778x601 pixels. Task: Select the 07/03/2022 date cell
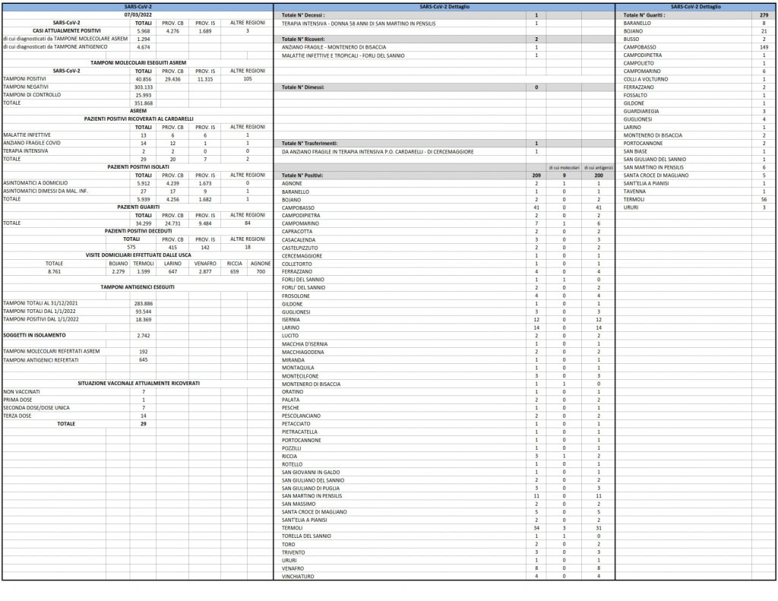point(138,15)
